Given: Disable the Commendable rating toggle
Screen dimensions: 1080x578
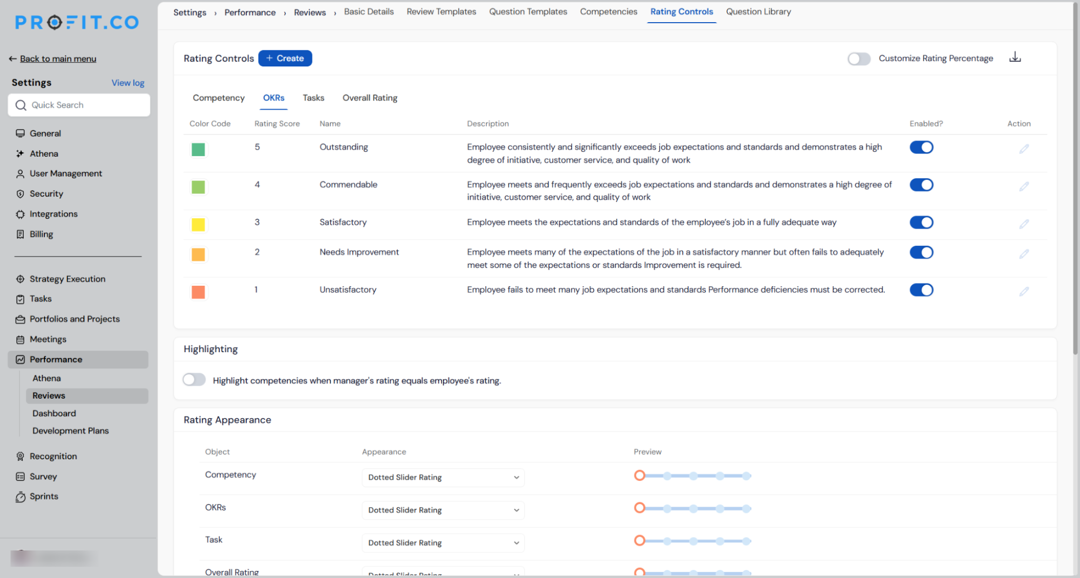Looking at the screenshot, I should point(921,185).
